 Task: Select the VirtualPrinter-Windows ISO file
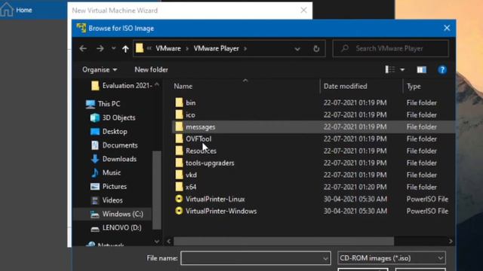[221, 211]
